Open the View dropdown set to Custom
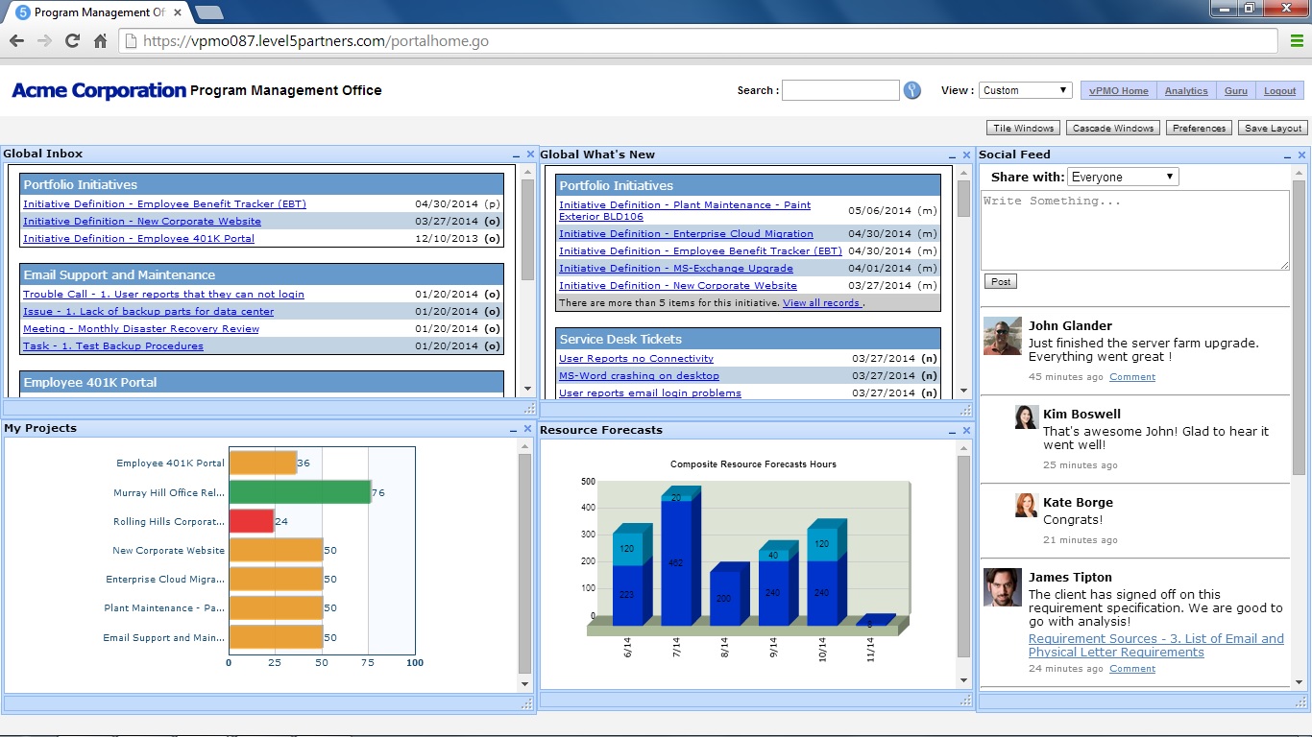Screen dimensions: 1312x737 [1025, 90]
